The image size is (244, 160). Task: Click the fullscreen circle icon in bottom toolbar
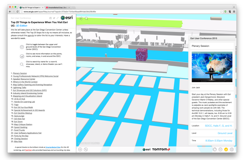232,149
